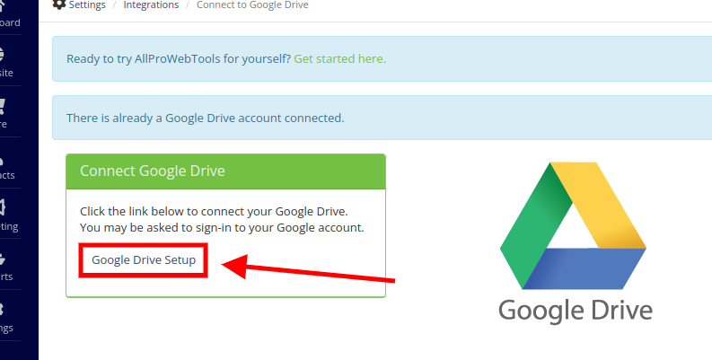Open the Settings breadcrumb link

click(x=87, y=5)
